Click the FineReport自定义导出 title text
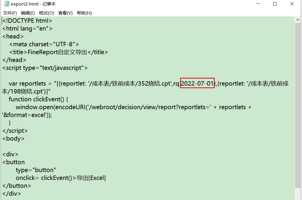 tap(57, 52)
